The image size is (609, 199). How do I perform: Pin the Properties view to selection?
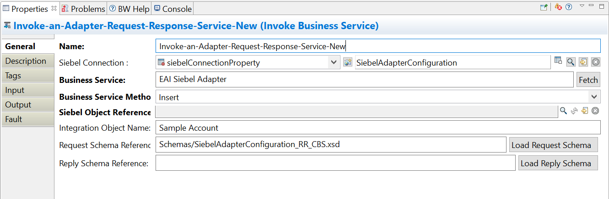(x=544, y=7)
